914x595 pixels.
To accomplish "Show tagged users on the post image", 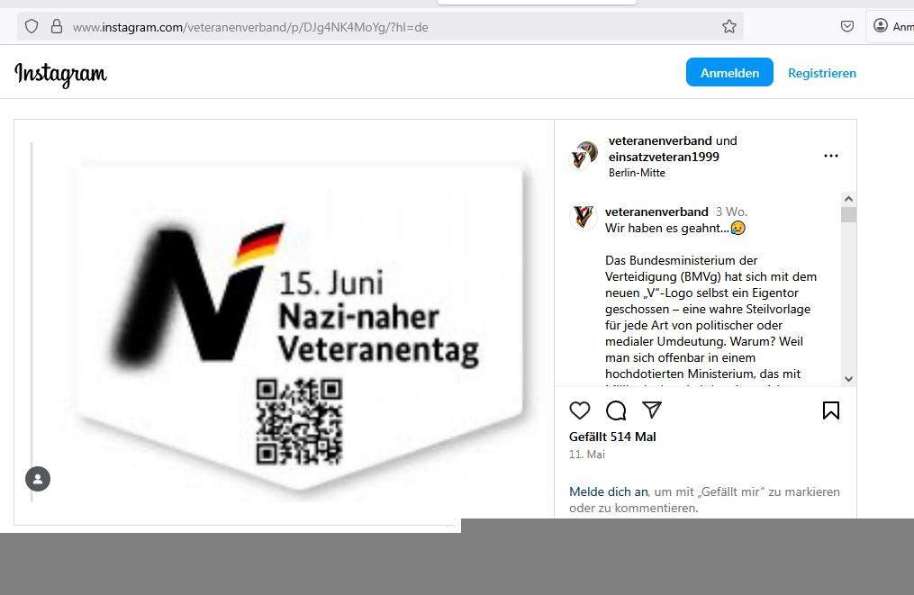I will pos(38,479).
